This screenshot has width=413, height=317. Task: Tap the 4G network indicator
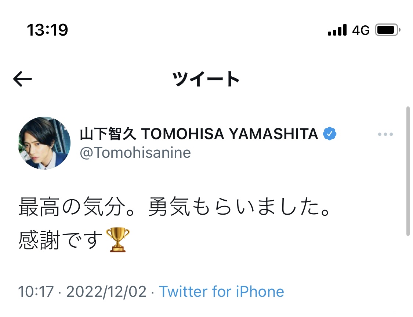[361, 30]
